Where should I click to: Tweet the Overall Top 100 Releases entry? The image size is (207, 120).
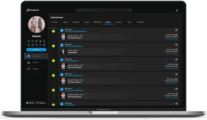176,30
